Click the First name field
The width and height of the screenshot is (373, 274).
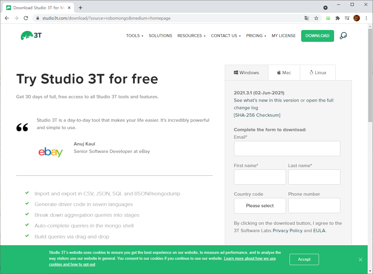(260, 177)
